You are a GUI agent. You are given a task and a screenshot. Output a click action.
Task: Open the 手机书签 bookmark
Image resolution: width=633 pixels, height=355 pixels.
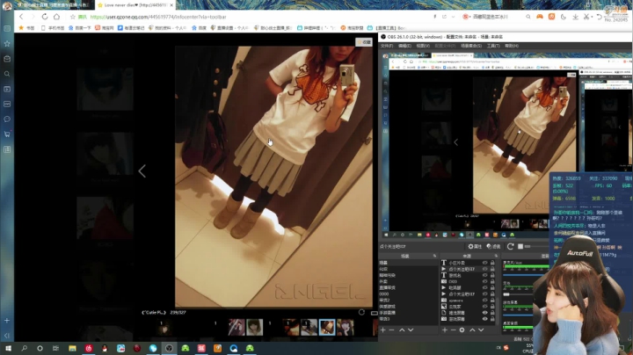pos(53,28)
